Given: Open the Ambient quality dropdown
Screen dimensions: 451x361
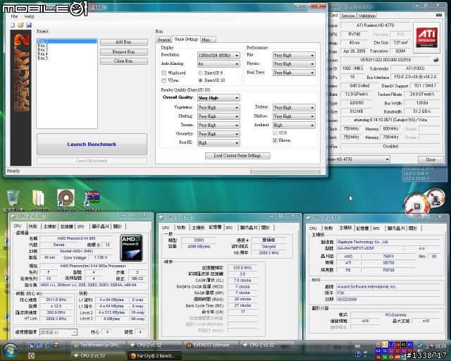Looking at the screenshot, I should coord(294,125).
